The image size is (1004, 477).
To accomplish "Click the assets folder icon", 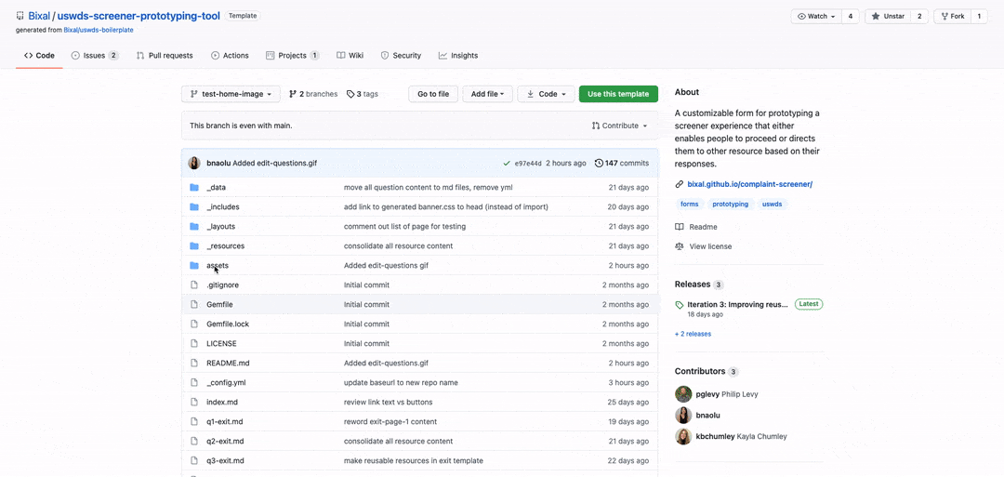I will [194, 266].
